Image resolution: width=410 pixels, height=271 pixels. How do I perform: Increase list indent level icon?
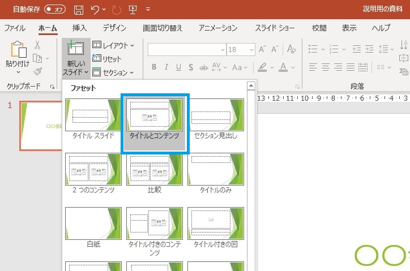[369, 49]
